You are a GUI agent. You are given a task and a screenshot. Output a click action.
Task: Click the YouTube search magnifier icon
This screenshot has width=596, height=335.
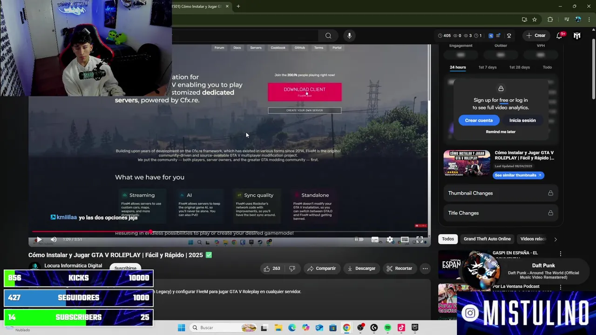[328, 35]
